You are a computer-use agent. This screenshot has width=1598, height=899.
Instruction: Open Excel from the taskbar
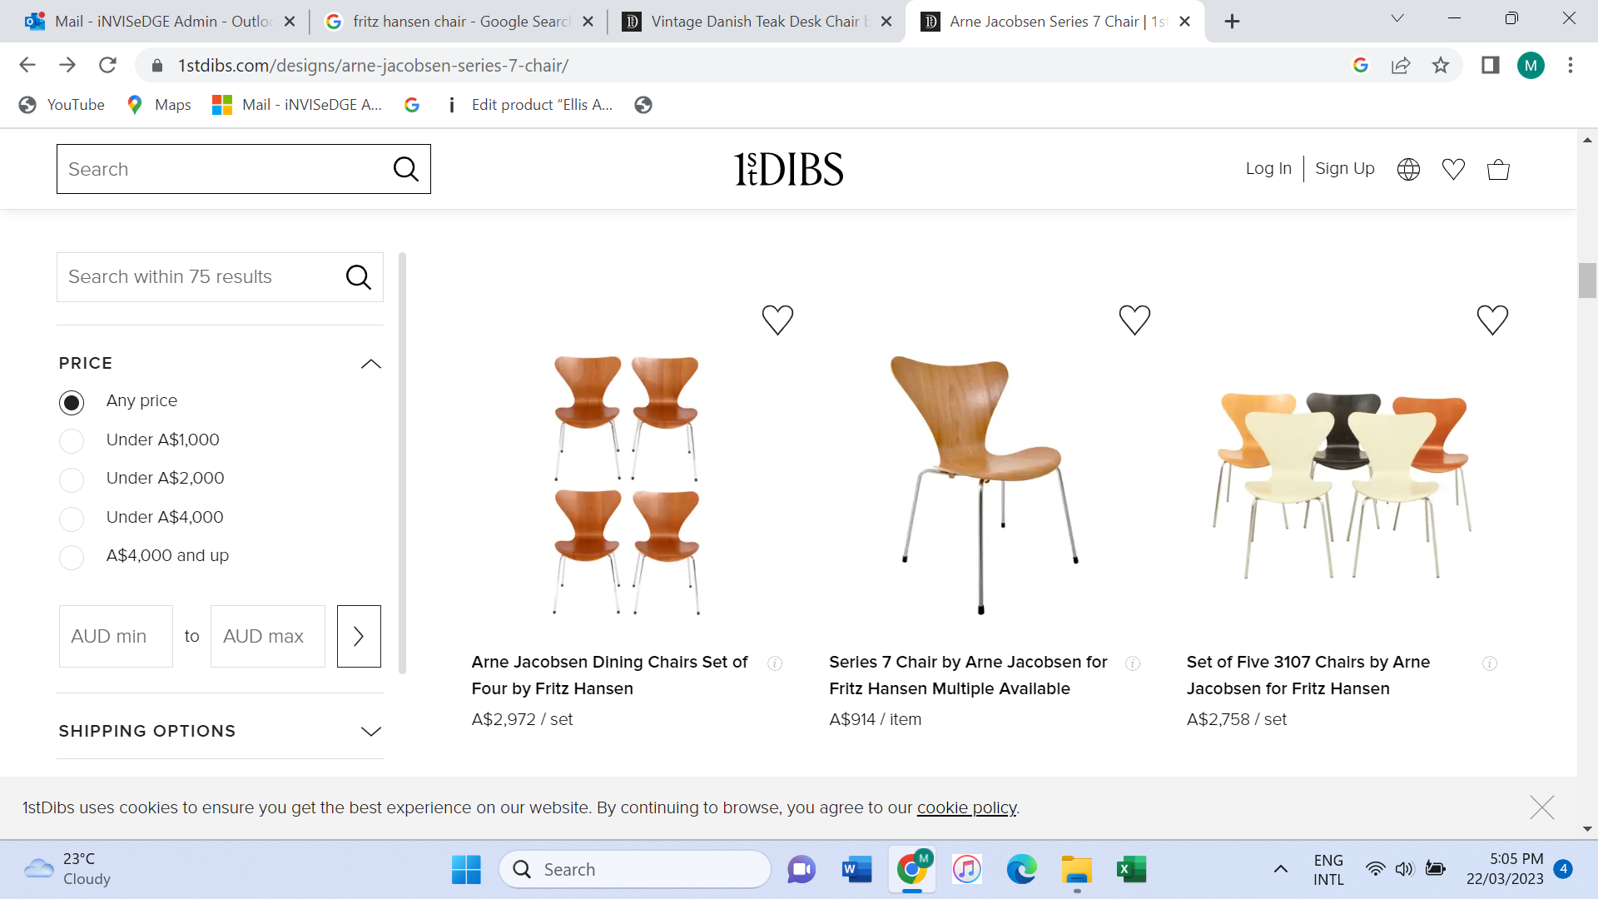1131,870
